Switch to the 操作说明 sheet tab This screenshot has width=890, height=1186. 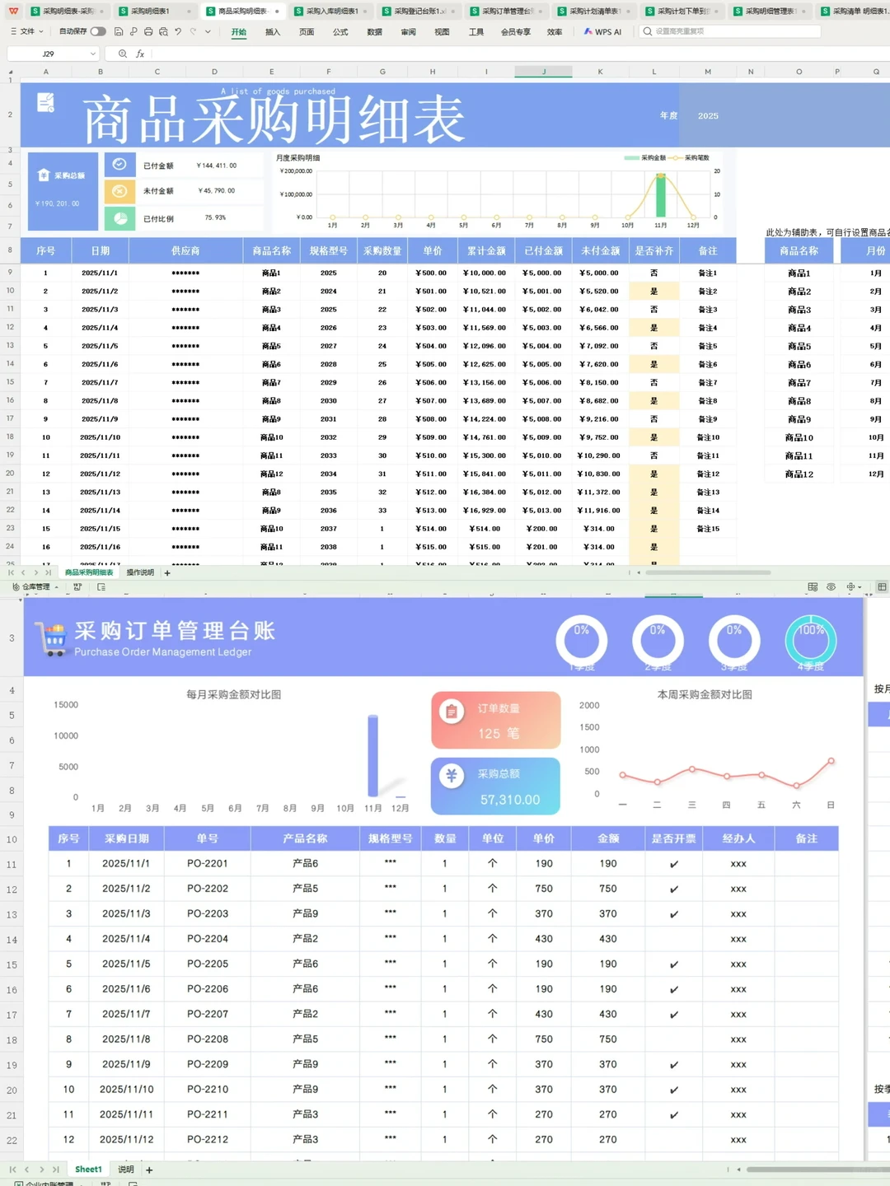[140, 572]
